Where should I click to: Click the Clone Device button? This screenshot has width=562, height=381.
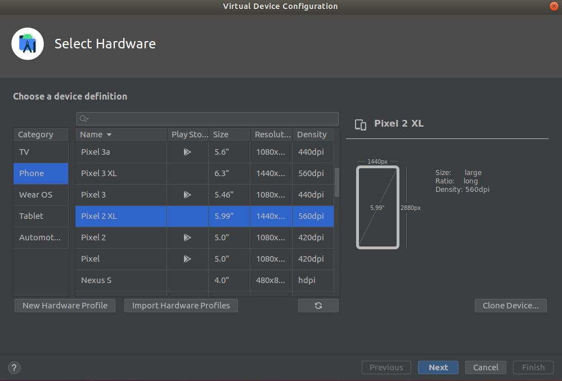pos(511,306)
